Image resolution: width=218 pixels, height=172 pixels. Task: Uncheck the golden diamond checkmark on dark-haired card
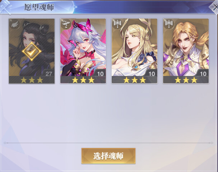point(32,51)
